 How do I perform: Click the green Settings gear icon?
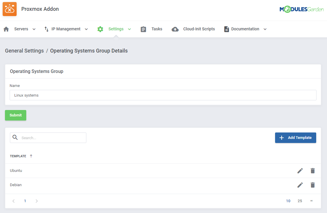(x=100, y=29)
